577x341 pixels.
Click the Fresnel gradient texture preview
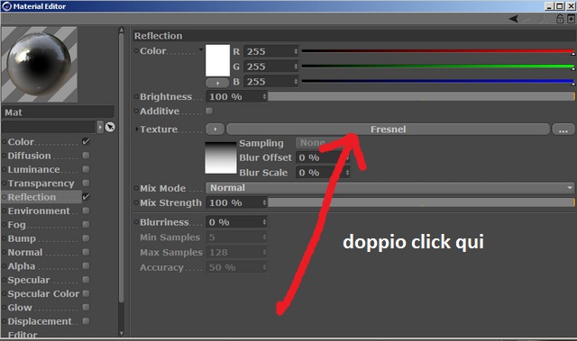point(220,157)
